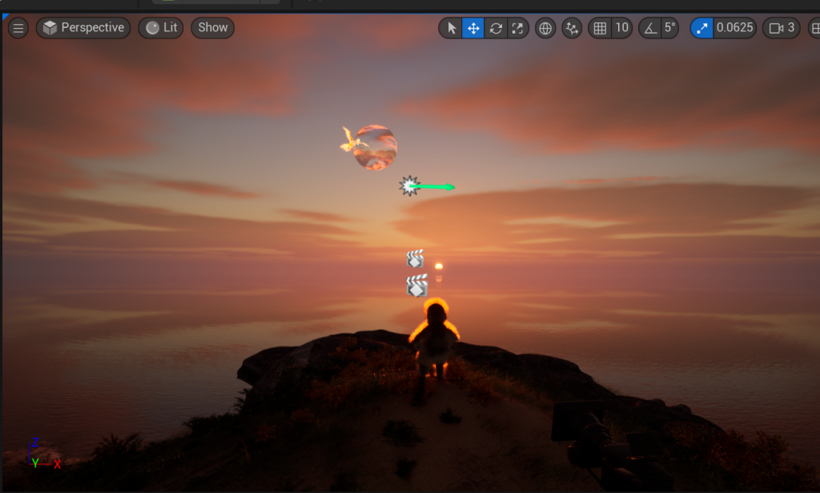The height and width of the screenshot is (493, 820).
Task: Open the Show flags menu
Action: click(x=213, y=28)
